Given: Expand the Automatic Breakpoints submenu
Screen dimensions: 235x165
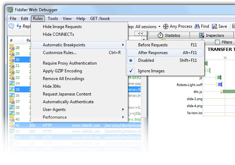Looking at the screenshot, I should tap(79, 45).
